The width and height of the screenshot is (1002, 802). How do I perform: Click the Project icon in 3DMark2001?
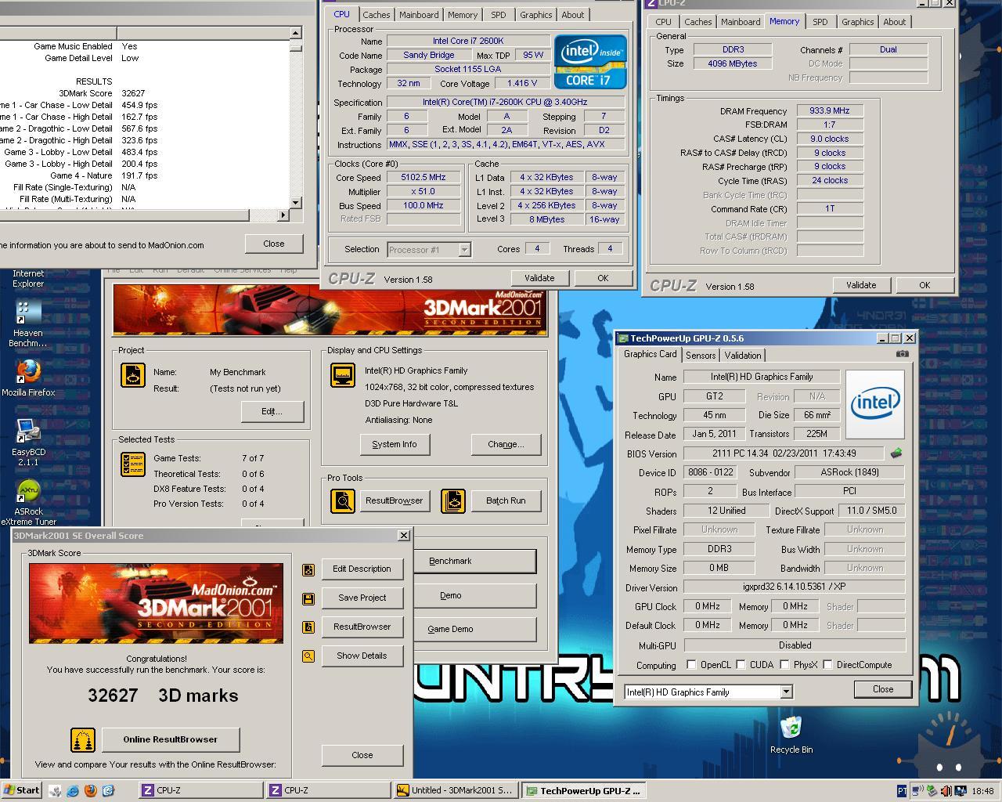tap(132, 375)
